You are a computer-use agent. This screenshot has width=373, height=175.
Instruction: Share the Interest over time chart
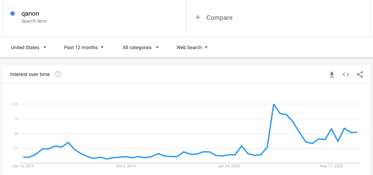click(360, 75)
